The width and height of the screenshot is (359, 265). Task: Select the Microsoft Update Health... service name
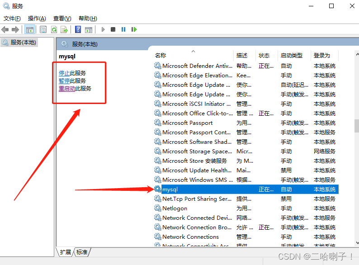(x=197, y=170)
